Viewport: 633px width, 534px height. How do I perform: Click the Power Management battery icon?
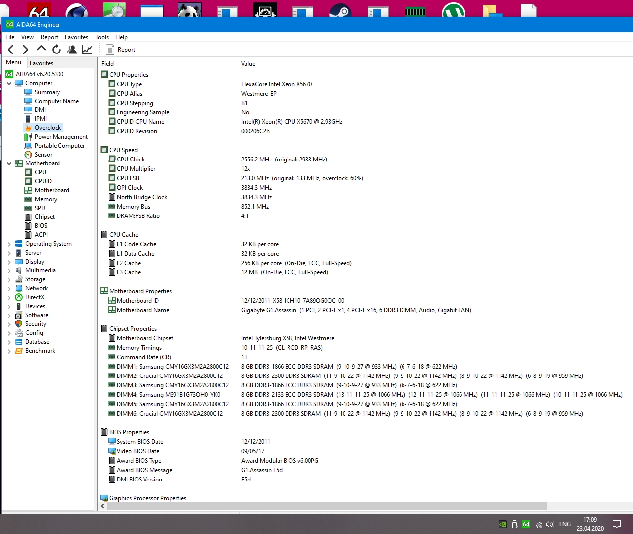coord(28,137)
